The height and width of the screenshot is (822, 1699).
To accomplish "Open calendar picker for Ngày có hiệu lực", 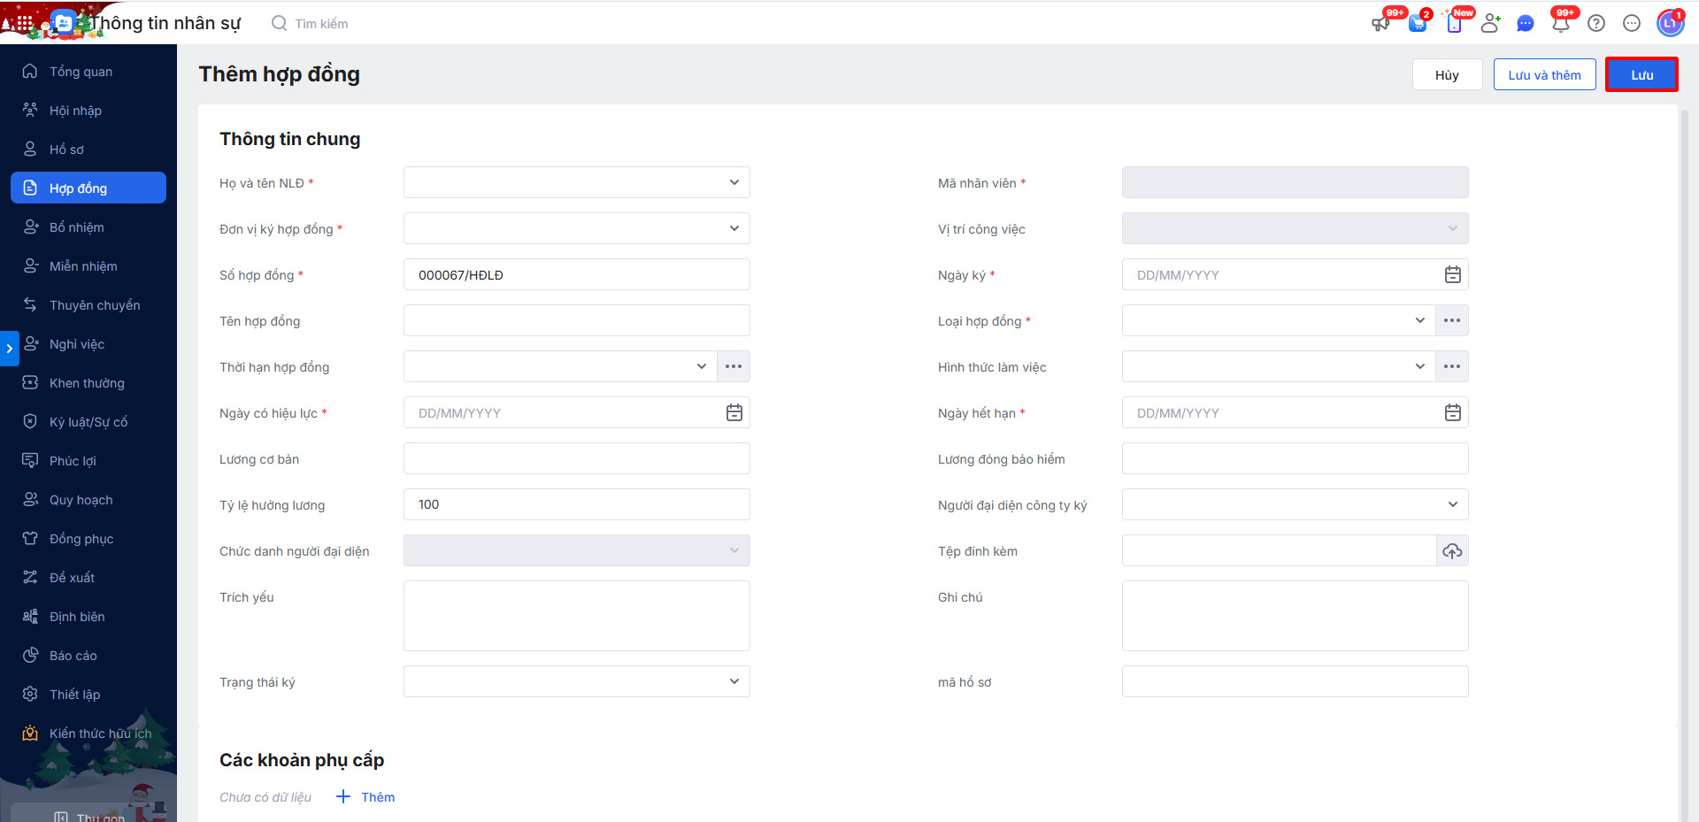I will [734, 413].
